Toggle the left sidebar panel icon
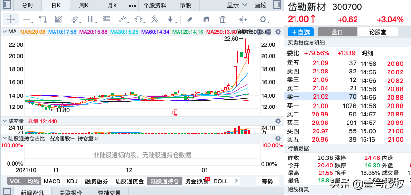Viewport: 411px width, 195px height. coord(7,5)
